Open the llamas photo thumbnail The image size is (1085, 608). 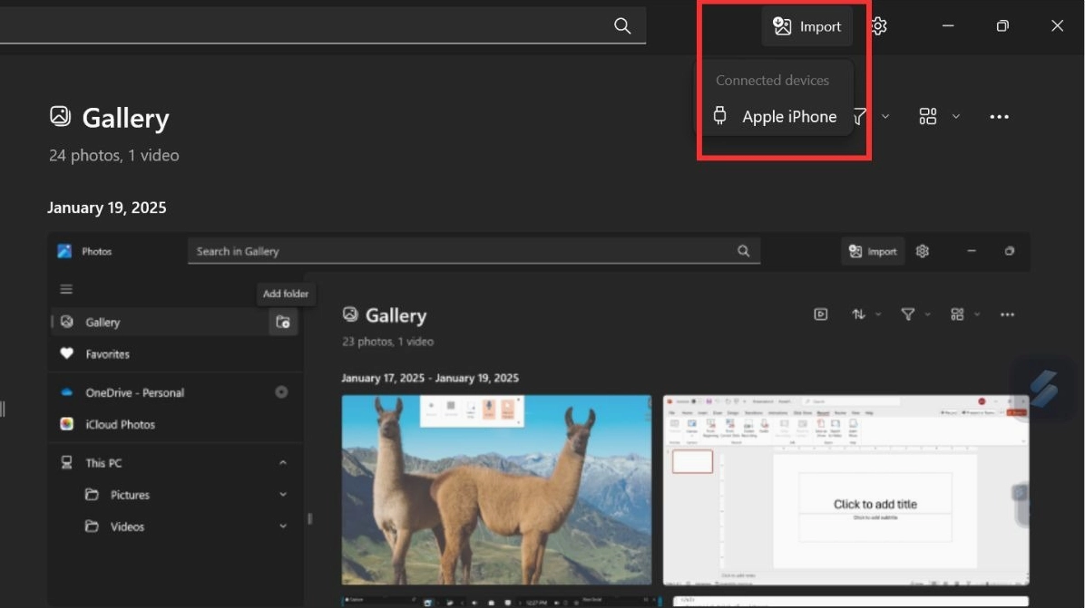[x=496, y=489]
